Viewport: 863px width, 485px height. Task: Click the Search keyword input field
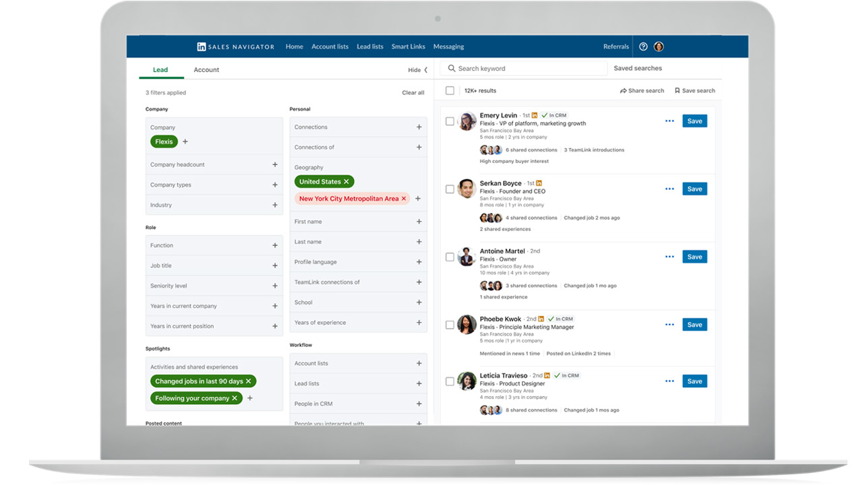[524, 69]
